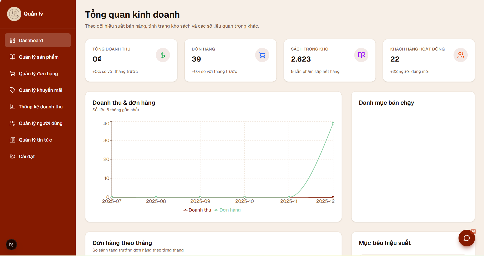The height and width of the screenshot is (256, 484).
Task: Click the shopping cart icon on Đơn hàng card
Action: [x=262, y=55]
